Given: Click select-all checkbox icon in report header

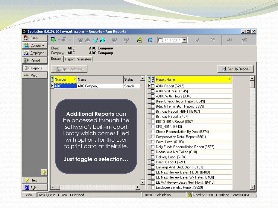Looking at the screenshot, I should [153, 79].
